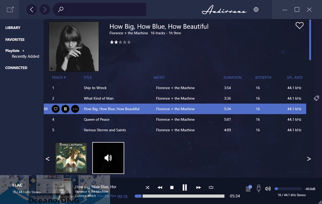Show next albums with right chevron

309,159
